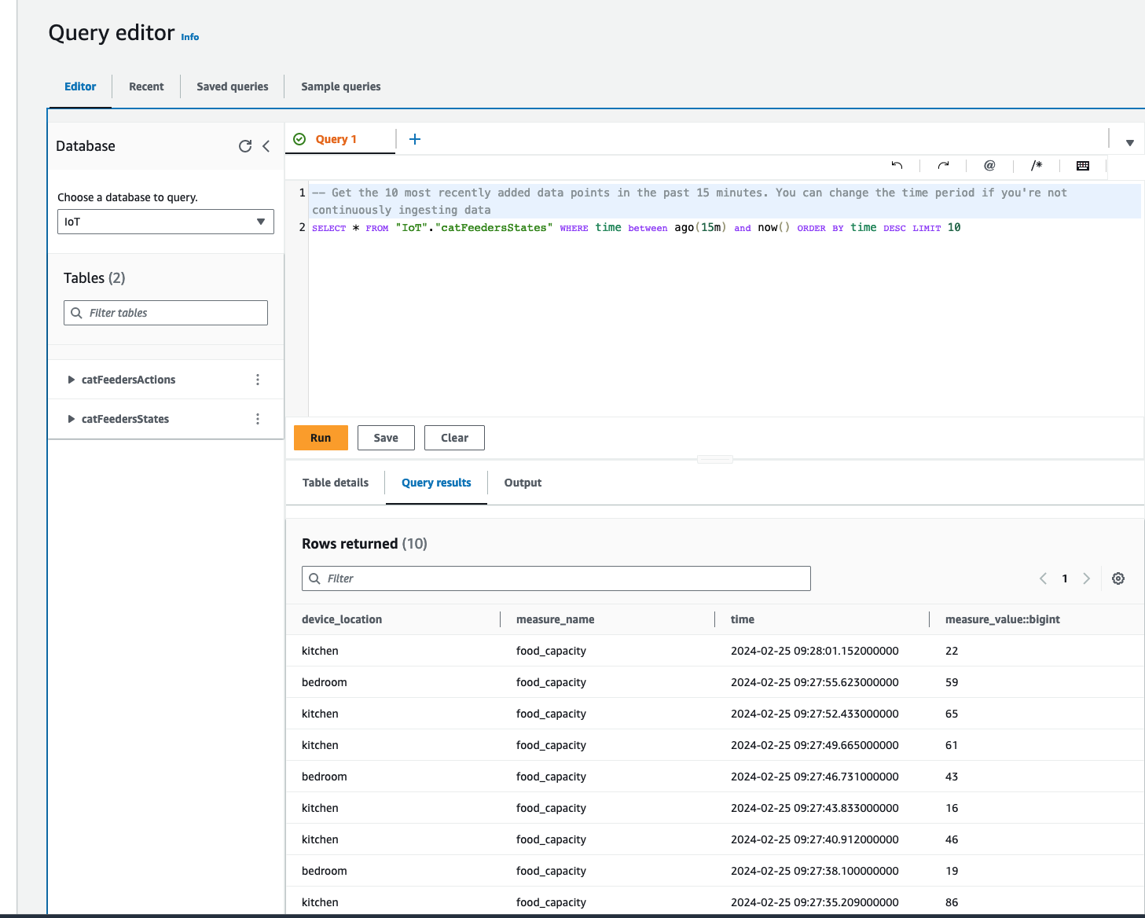Image resolution: width=1145 pixels, height=918 pixels.
Task: Click the Rows returned (10) heading
Action: click(x=365, y=544)
